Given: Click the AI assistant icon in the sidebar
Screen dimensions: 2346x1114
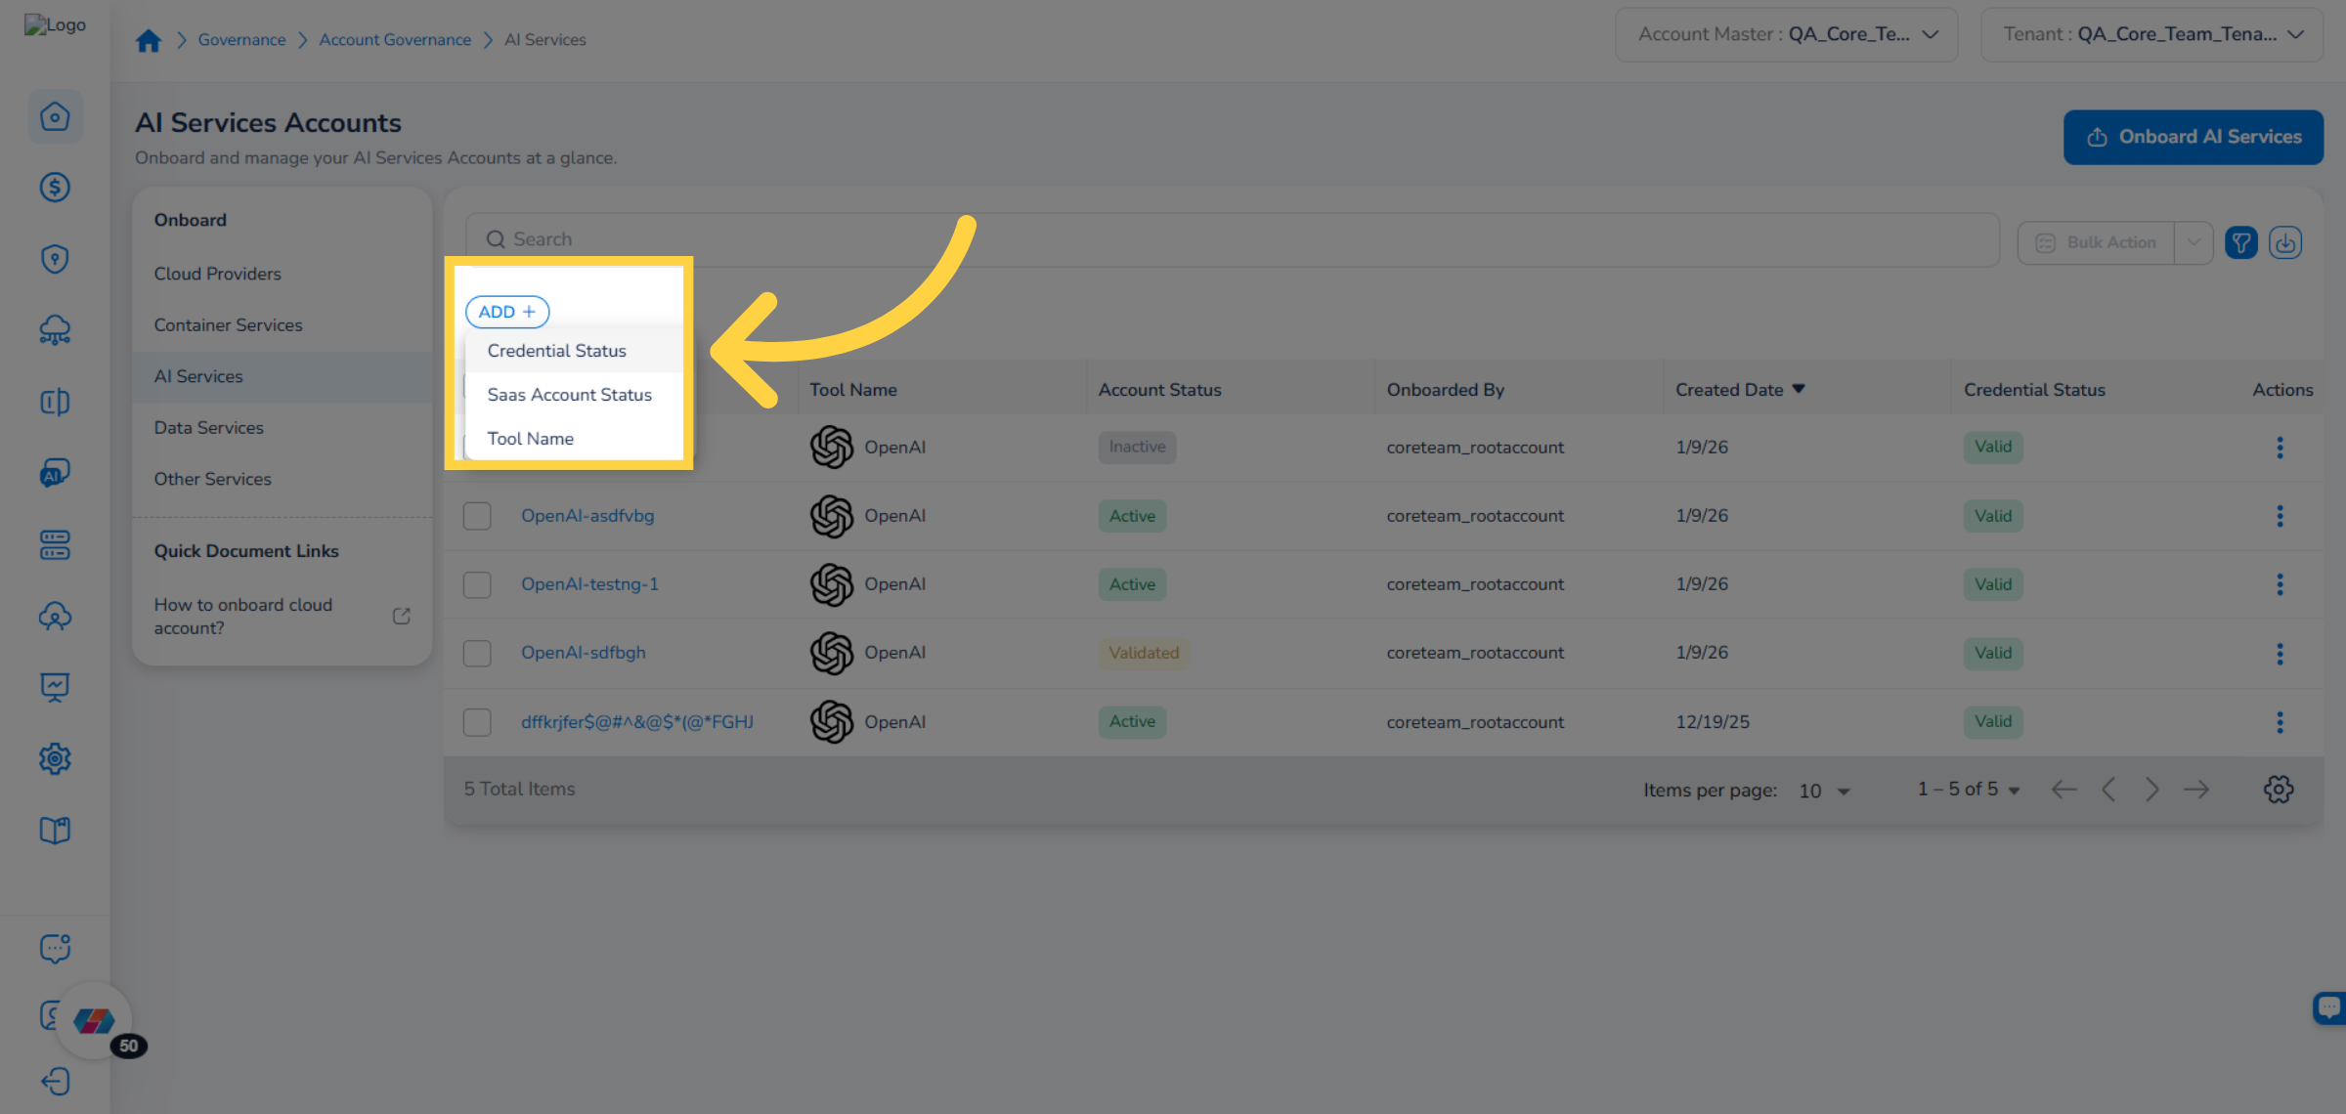Looking at the screenshot, I should click(x=55, y=472).
